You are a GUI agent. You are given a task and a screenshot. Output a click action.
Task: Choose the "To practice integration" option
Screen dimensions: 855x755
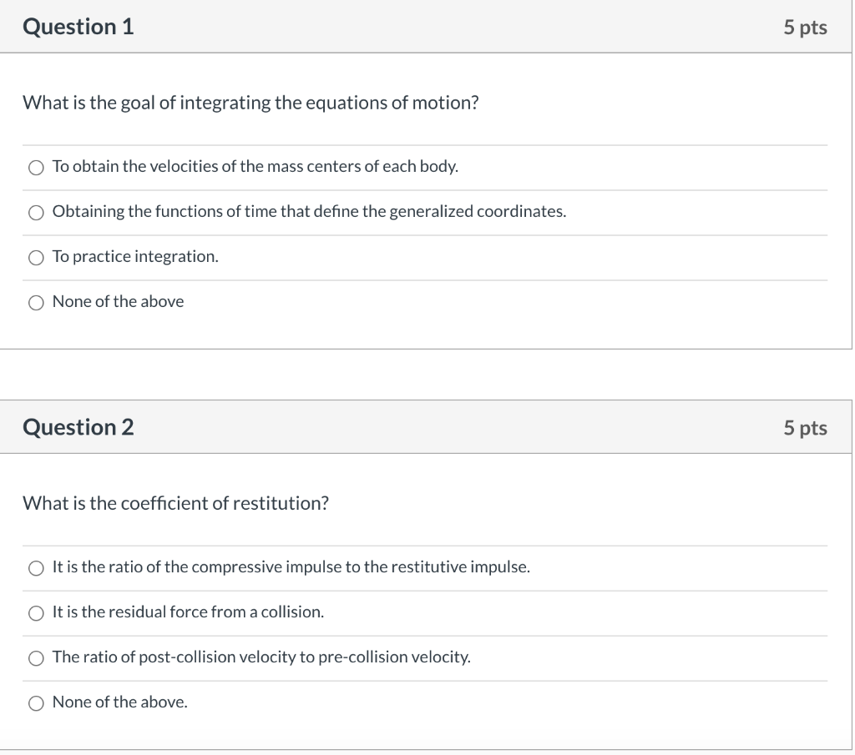pos(36,257)
